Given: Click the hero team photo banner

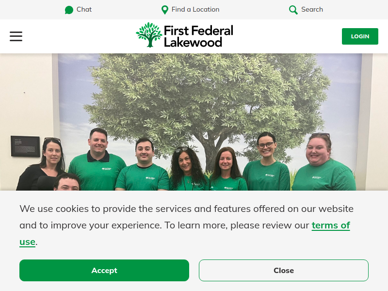Looking at the screenshot, I should pos(194,122).
